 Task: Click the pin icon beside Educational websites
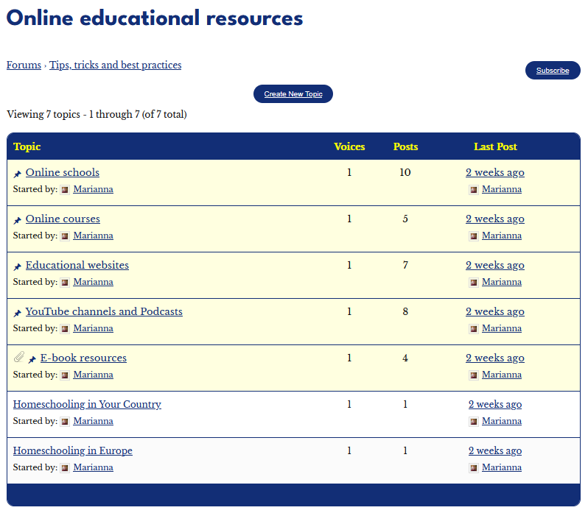(x=17, y=266)
